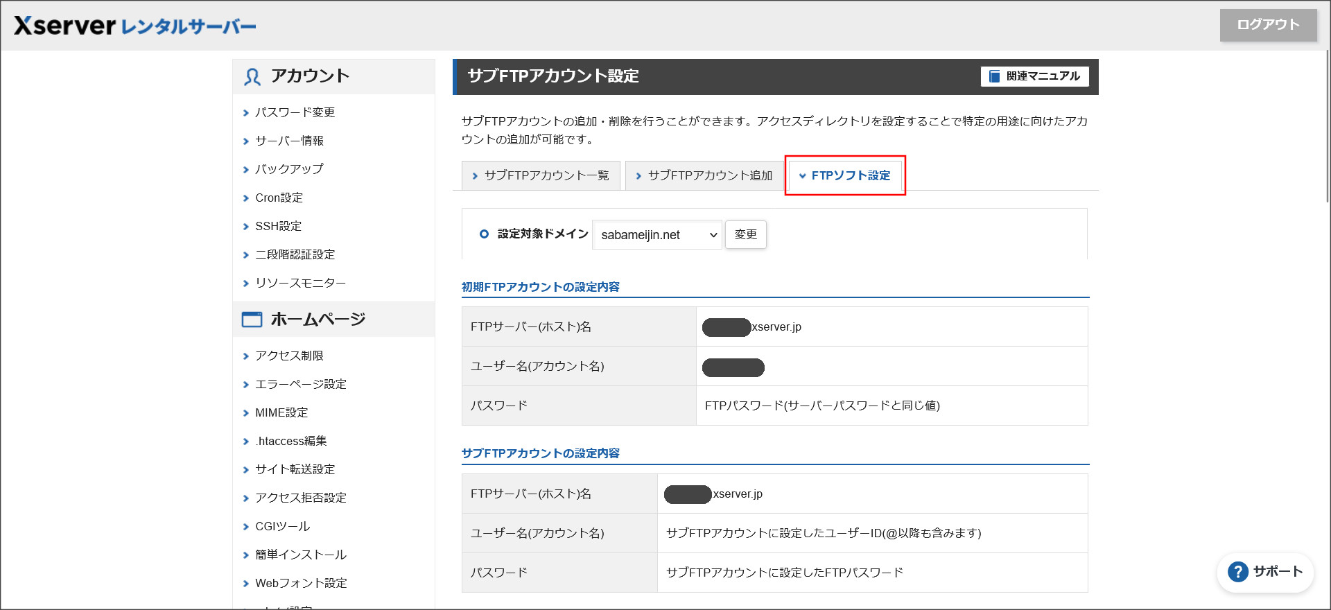
Task: Open サイト転送設定 link
Action: click(x=295, y=469)
